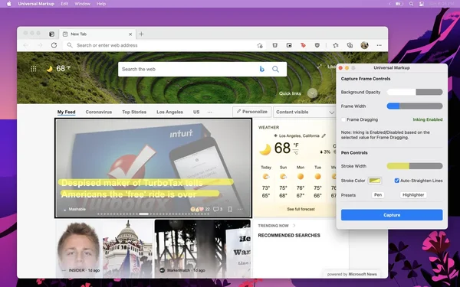460x287 pixels.
Task: Open the uBlock shield extension icon
Action: [317, 45]
